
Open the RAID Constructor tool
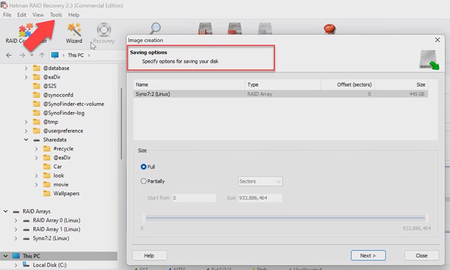[x=26, y=33]
